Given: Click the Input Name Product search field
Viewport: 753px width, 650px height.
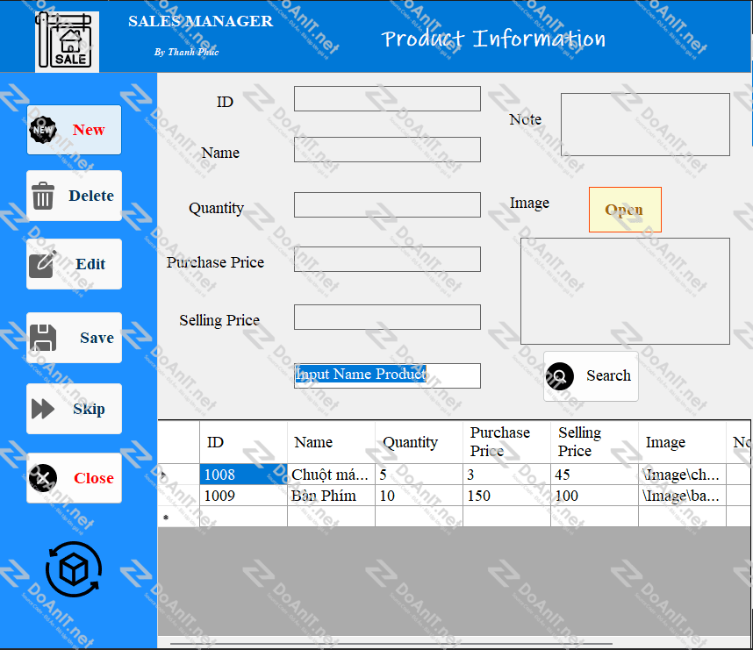Looking at the screenshot, I should (x=387, y=375).
